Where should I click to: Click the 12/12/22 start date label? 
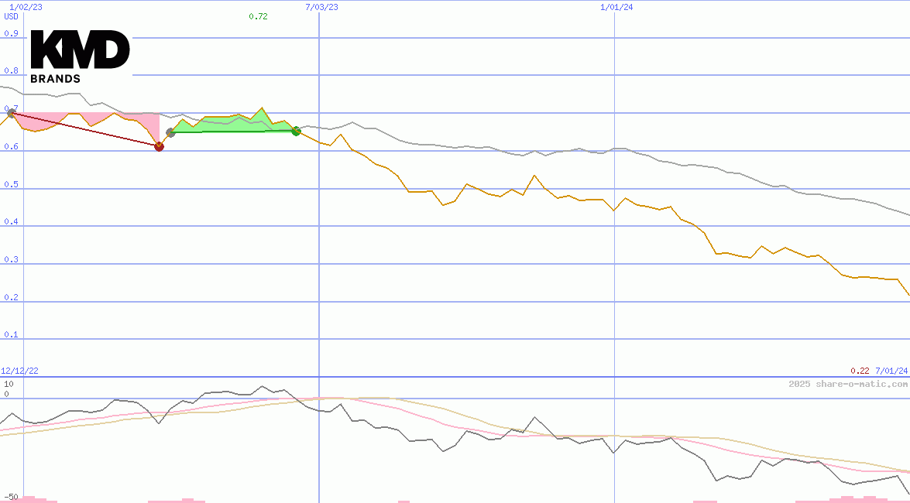(x=19, y=370)
